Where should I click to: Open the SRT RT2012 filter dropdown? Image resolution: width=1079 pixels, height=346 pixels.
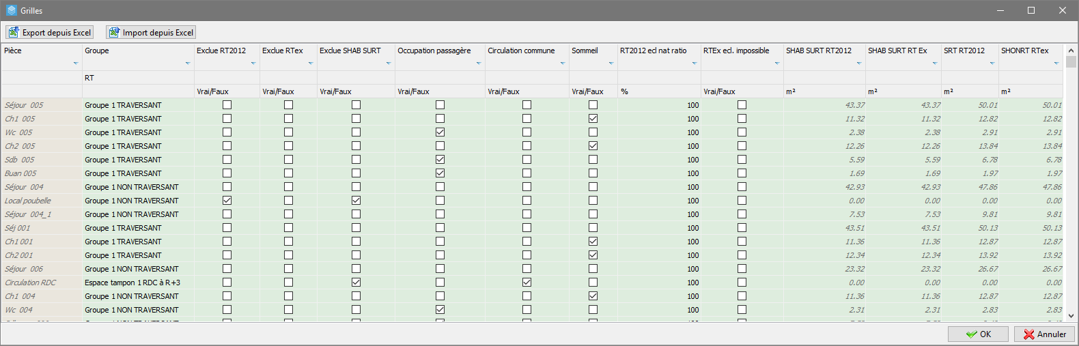pos(992,63)
